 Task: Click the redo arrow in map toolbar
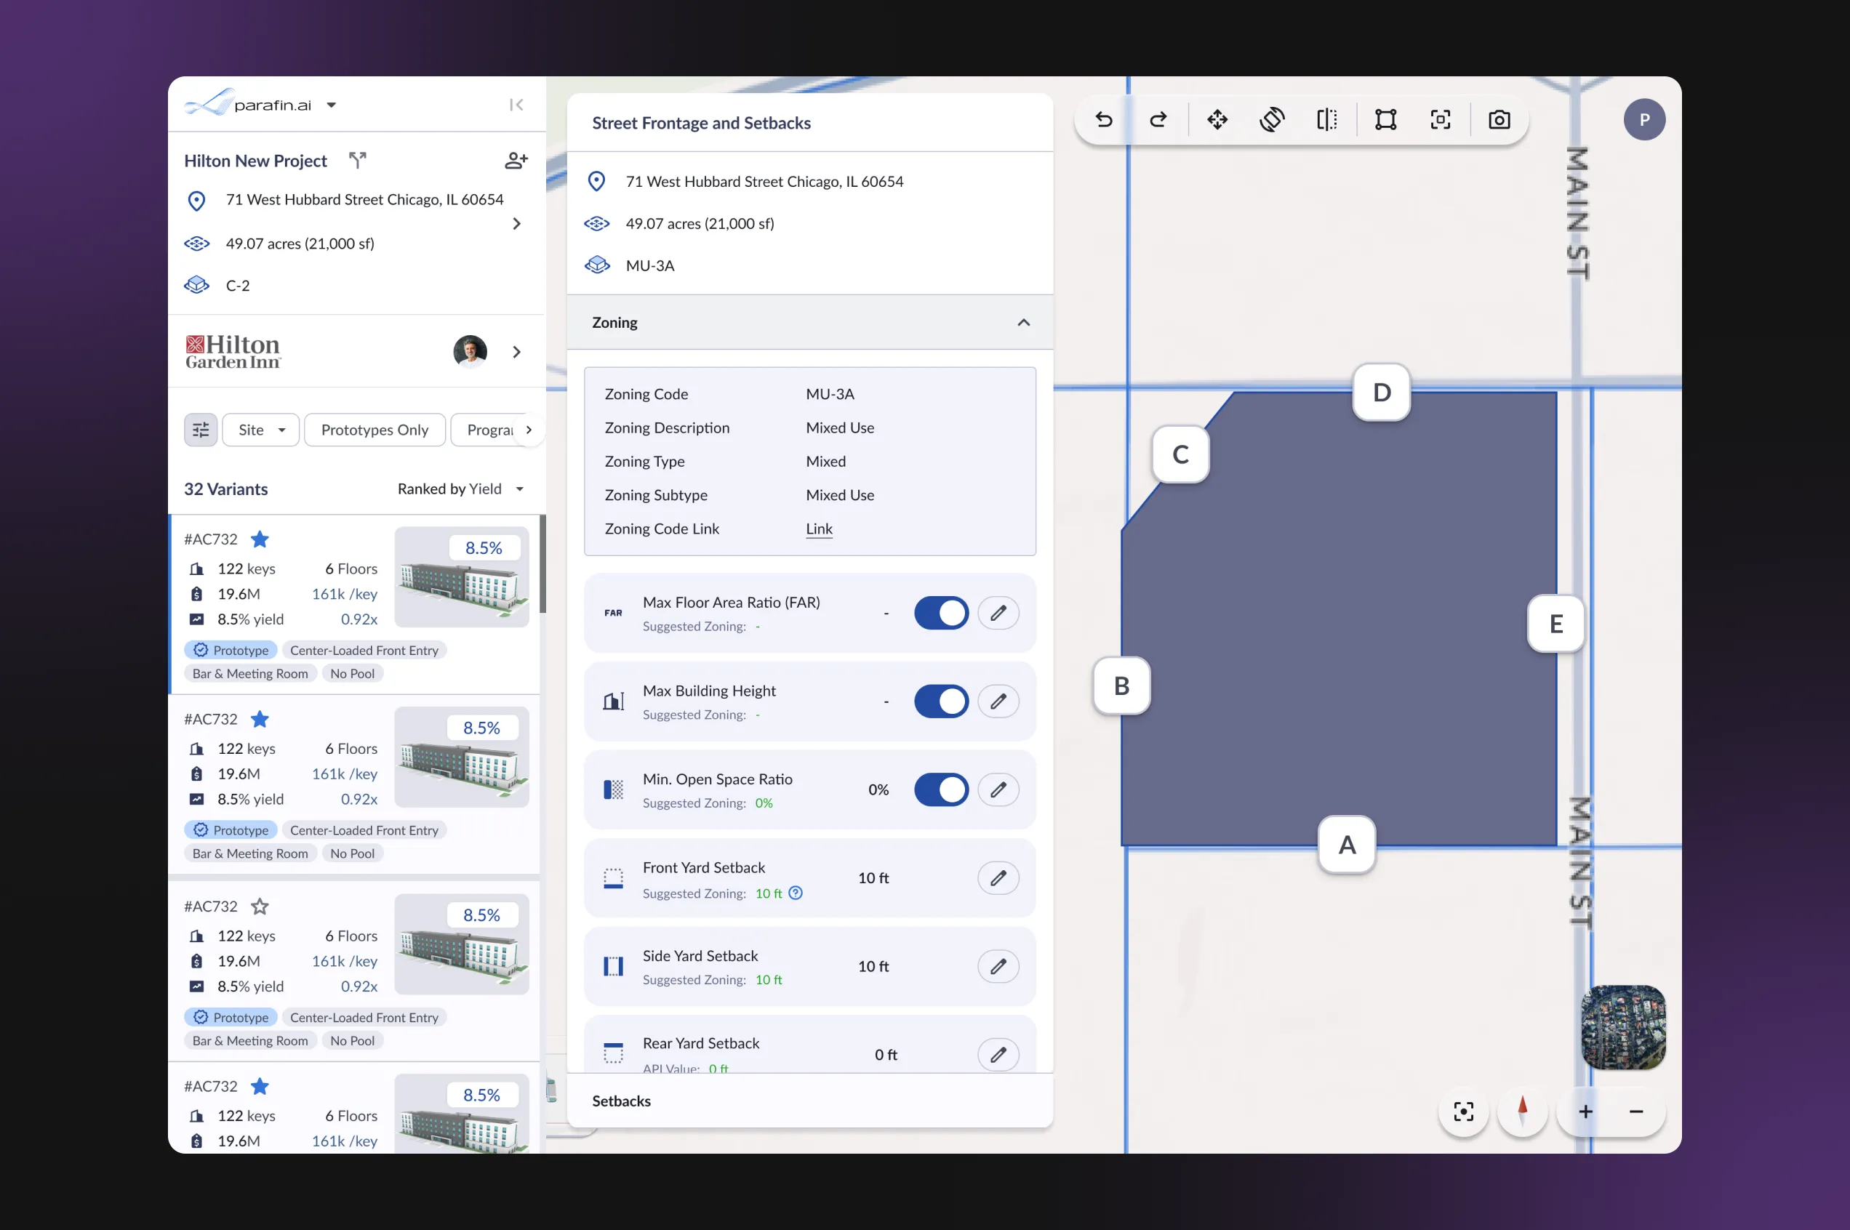point(1158,119)
